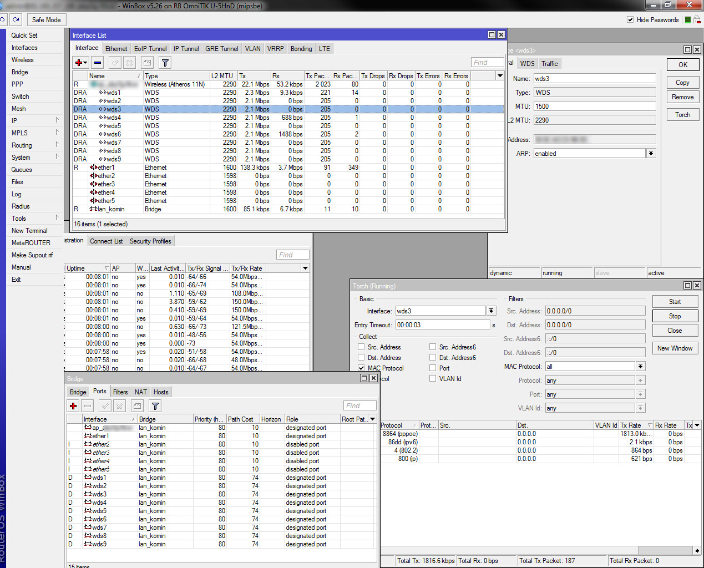The width and height of the screenshot is (704, 568).
Task: Switch to the VLAN tab in Interface List
Action: point(252,48)
